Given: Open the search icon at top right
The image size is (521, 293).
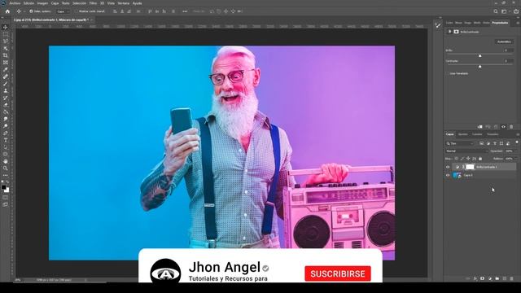Looking at the screenshot, I should click(x=496, y=11).
